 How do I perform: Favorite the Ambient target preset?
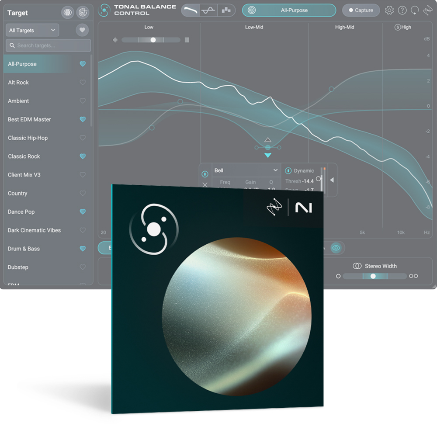tap(82, 101)
